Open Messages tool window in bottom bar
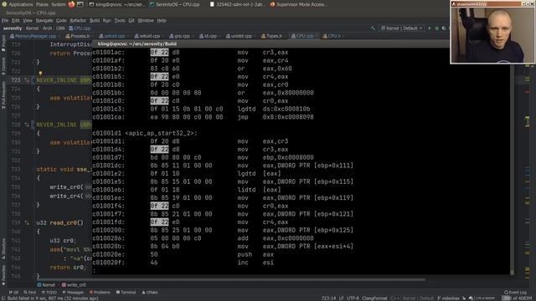Screen dimensions: 536x301 coord(73,293)
